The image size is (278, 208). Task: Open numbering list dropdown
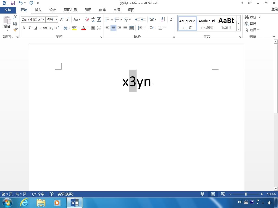pyautogui.click(x=121, y=19)
